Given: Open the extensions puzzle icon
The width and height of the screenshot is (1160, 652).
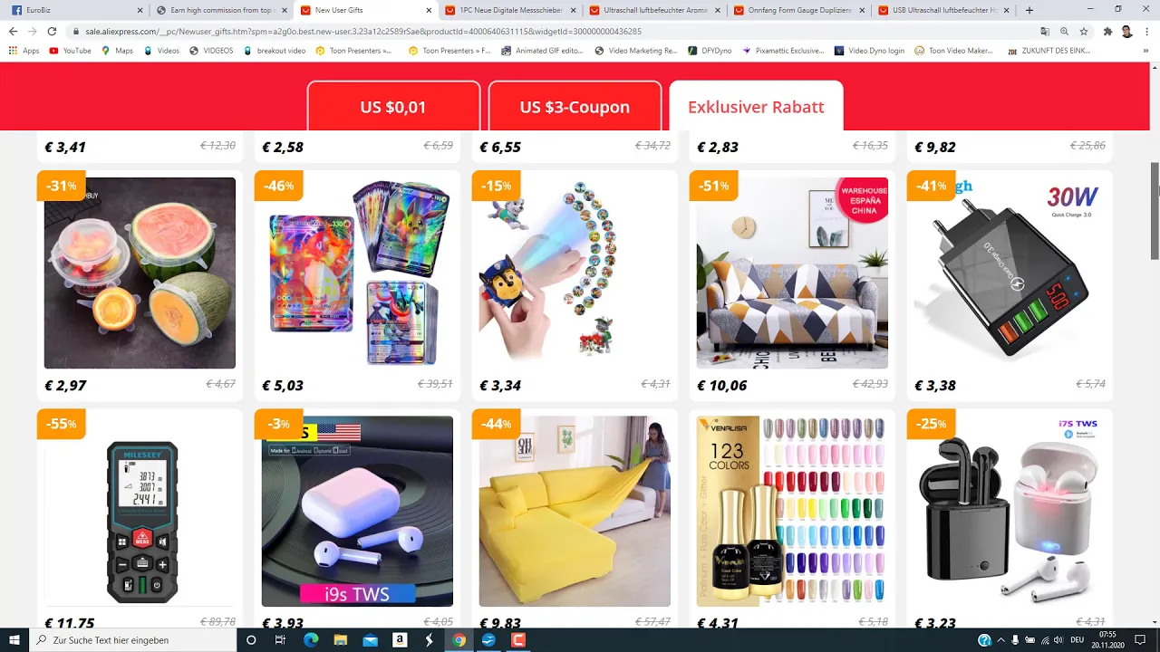Looking at the screenshot, I should click(x=1107, y=31).
